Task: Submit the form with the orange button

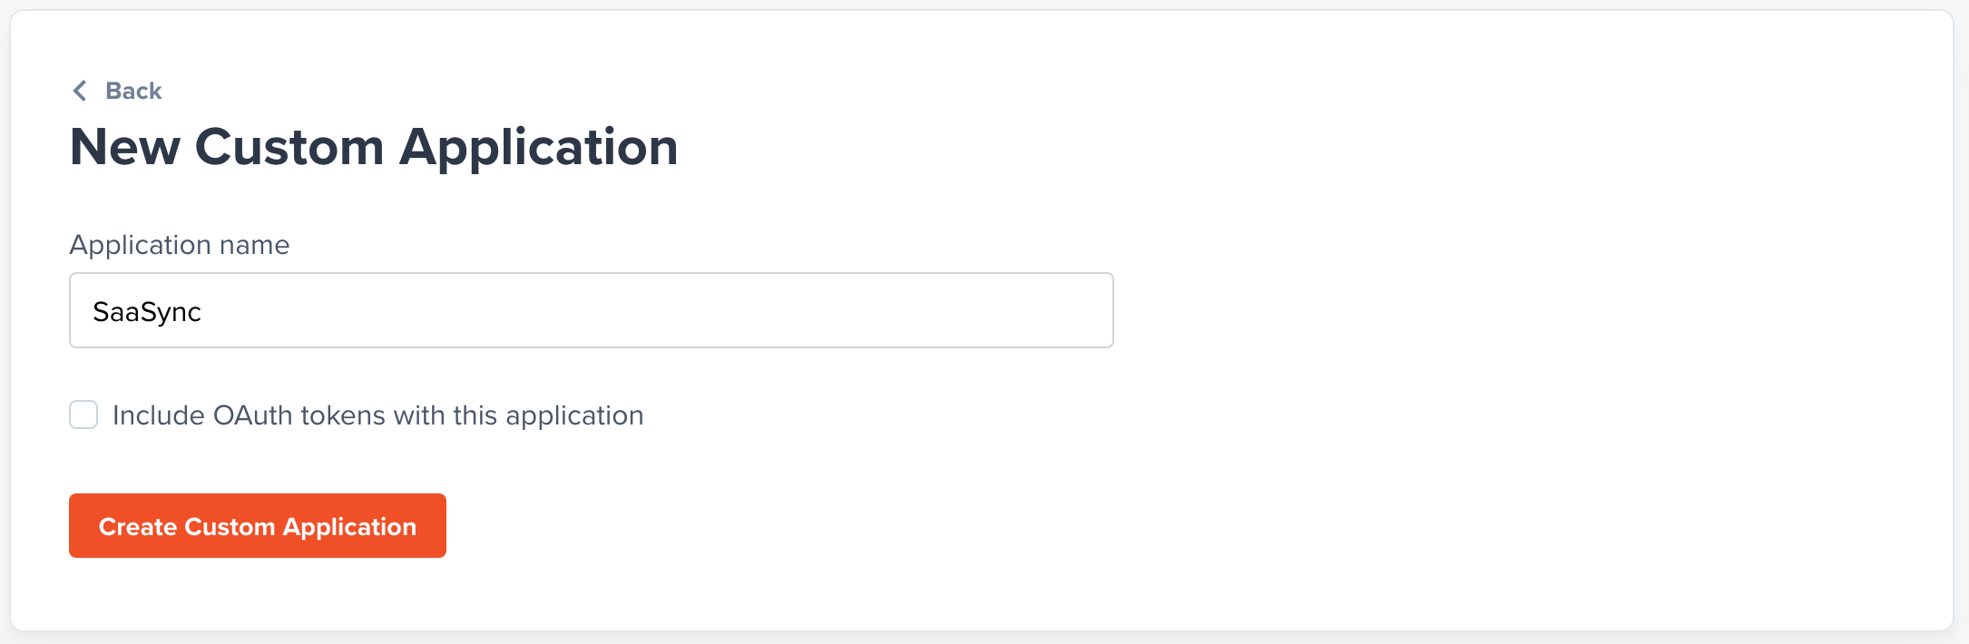Action: click(x=258, y=525)
